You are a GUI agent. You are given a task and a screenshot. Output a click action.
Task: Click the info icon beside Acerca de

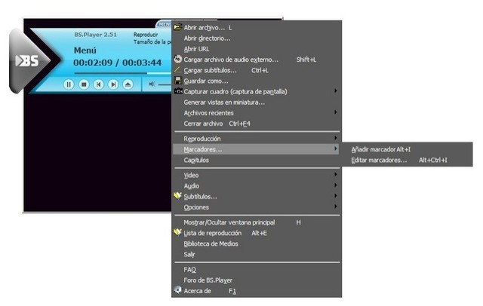pos(178,290)
